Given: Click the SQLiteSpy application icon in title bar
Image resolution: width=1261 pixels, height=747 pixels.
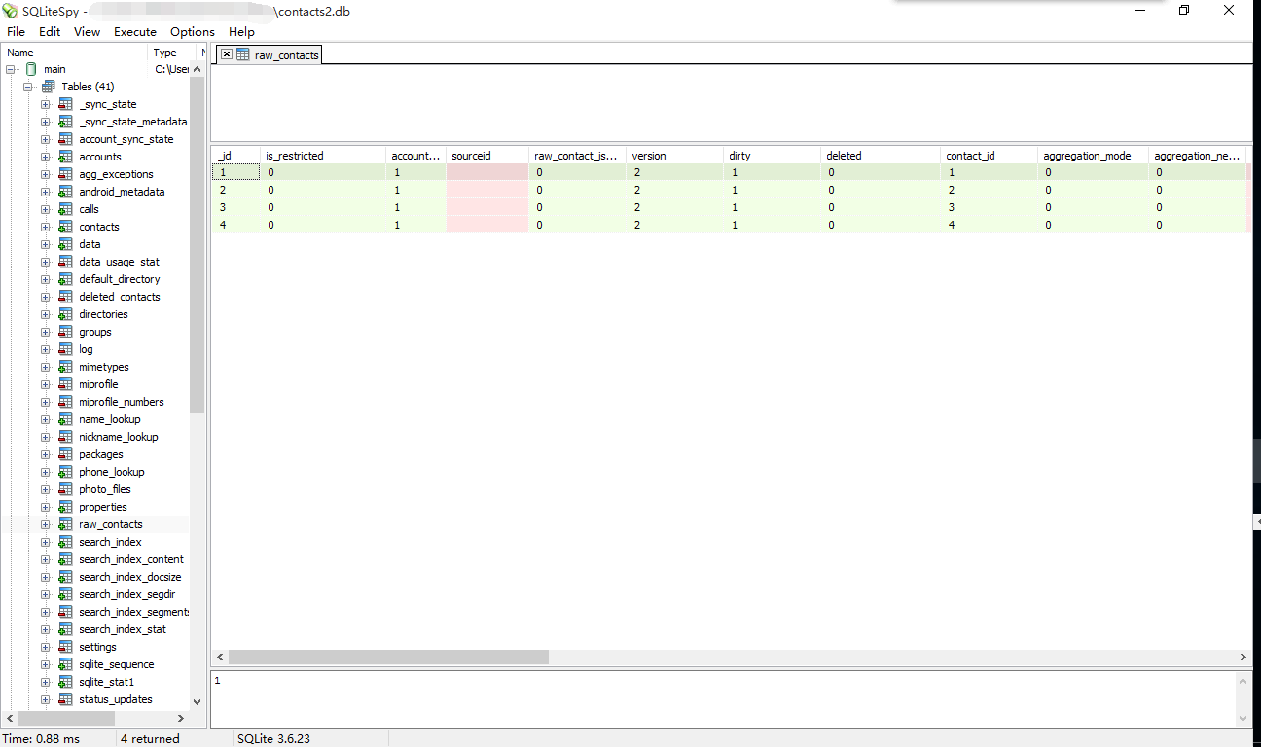Looking at the screenshot, I should point(11,11).
